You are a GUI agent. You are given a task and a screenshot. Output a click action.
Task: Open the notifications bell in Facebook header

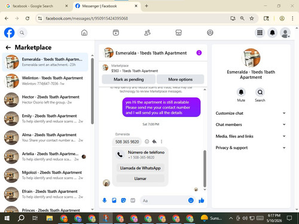point(273,33)
